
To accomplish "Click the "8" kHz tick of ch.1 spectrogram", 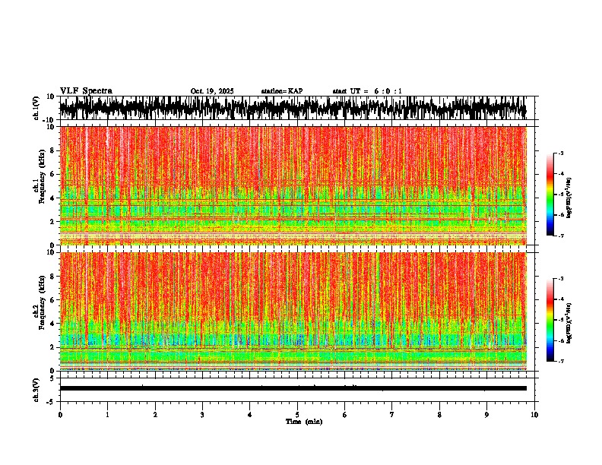I will (x=52, y=150).
